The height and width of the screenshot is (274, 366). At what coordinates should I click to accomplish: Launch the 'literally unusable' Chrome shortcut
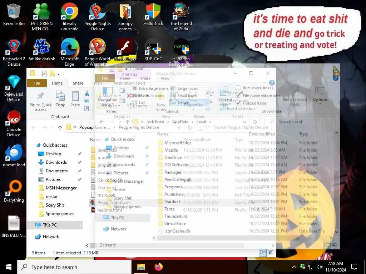coord(70,17)
